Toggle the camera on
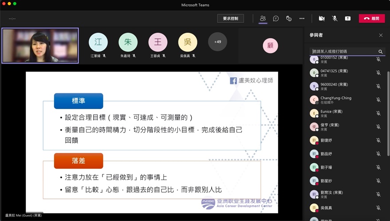 tap(321, 19)
